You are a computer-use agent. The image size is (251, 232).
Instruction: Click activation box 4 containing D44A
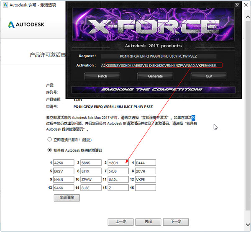coord(146,162)
